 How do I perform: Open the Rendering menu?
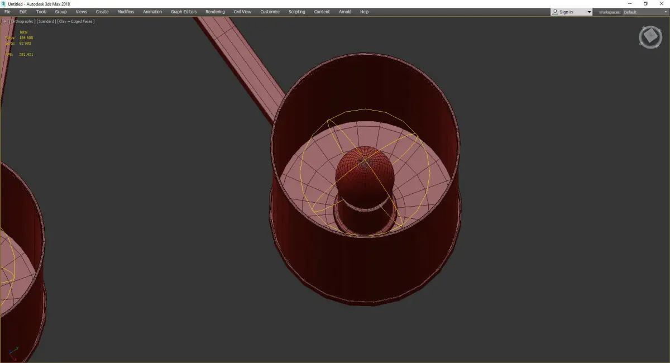point(215,12)
